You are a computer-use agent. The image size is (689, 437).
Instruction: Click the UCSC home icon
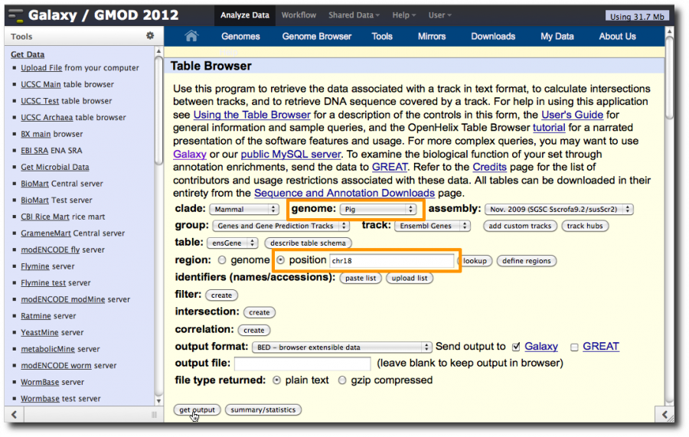(x=191, y=35)
